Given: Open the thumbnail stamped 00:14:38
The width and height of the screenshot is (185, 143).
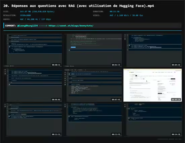Looking at the screenshot, I should pos(153,120).
